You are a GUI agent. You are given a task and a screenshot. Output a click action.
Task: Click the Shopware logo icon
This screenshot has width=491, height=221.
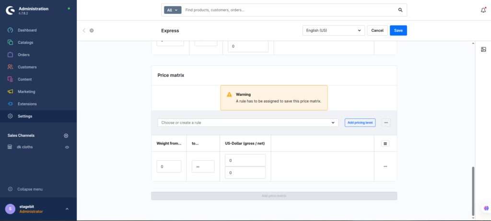click(x=11, y=11)
